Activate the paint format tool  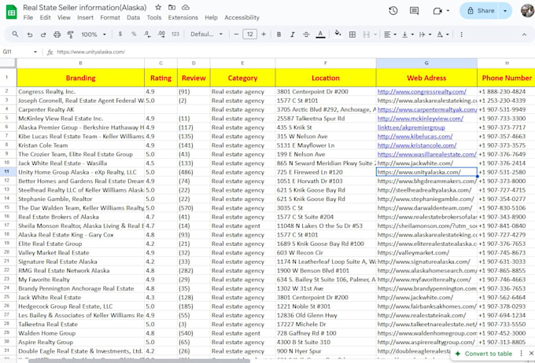pyautogui.click(x=70, y=35)
